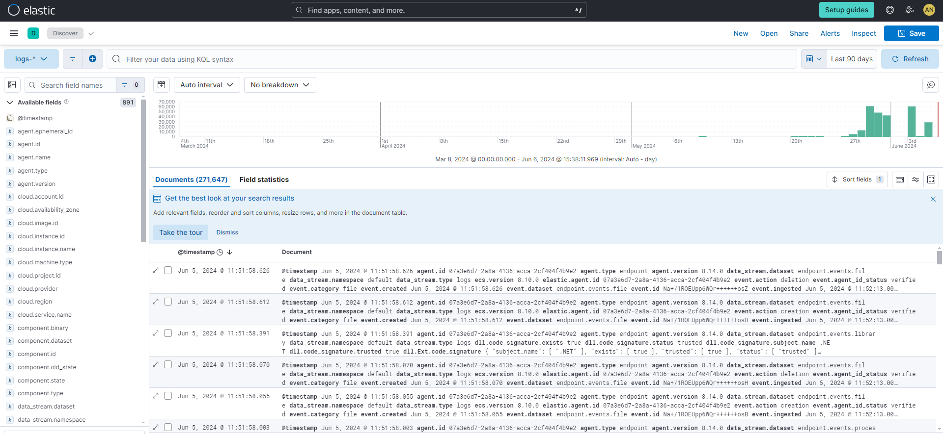
Task: Open the No breakdown selector
Action: pyautogui.click(x=279, y=85)
